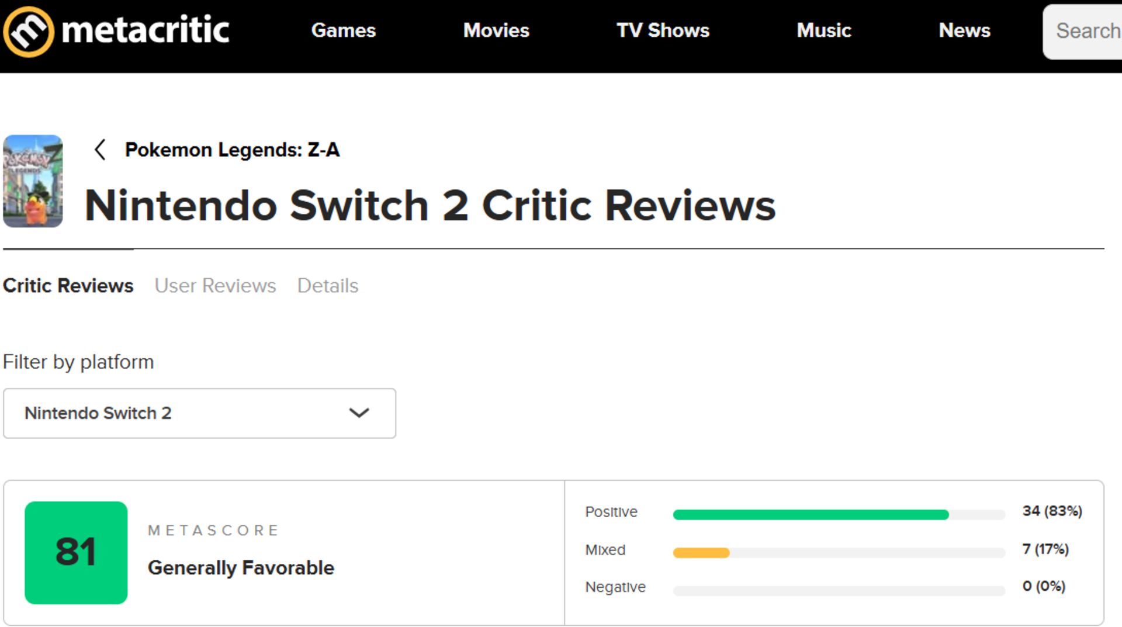The width and height of the screenshot is (1122, 627).
Task: Switch to the User Reviews tab
Action: pyautogui.click(x=215, y=286)
